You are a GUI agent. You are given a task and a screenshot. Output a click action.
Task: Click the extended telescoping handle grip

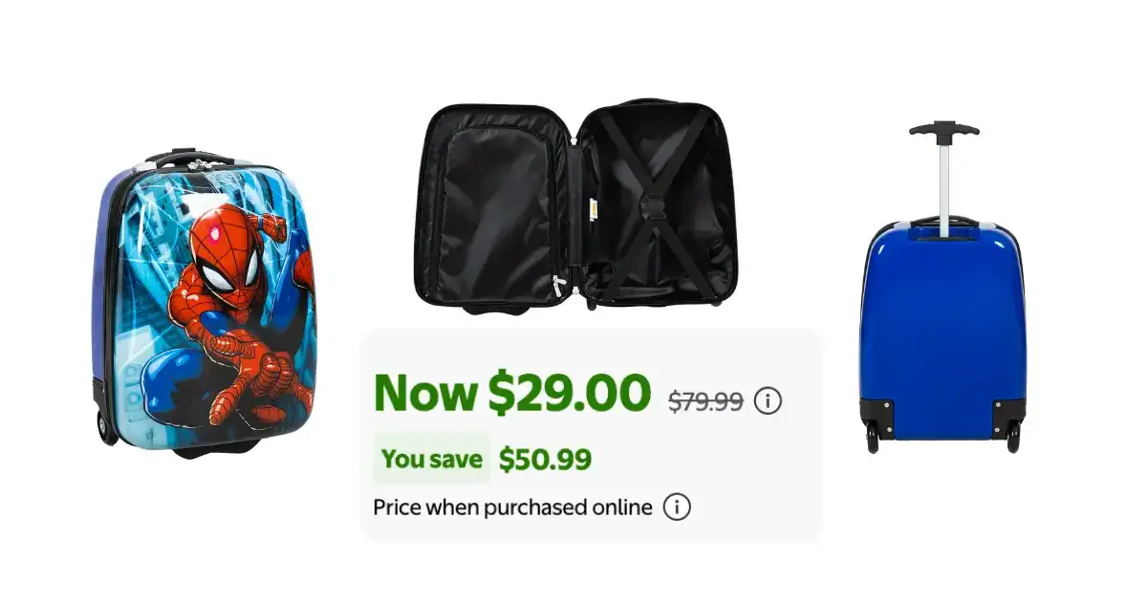tap(944, 129)
